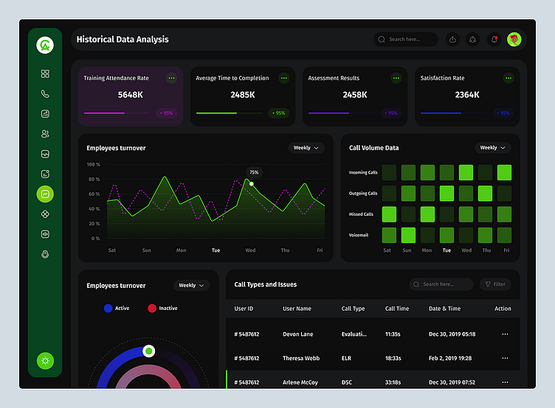Screen dimensions: 555x408
Task: Select the Devon Lane name cell
Action: click(297, 334)
